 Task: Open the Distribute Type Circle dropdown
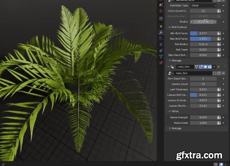click(x=203, y=6)
